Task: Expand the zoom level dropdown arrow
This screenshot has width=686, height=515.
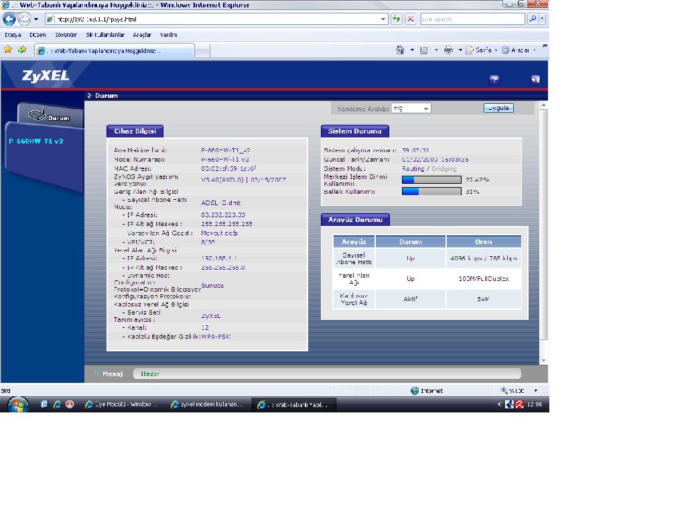Action: tap(535, 391)
